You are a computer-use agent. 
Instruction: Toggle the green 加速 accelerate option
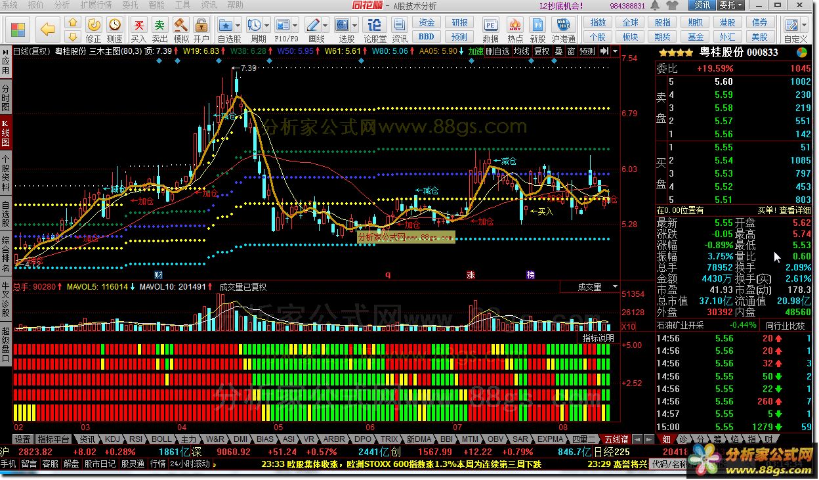click(476, 51)
